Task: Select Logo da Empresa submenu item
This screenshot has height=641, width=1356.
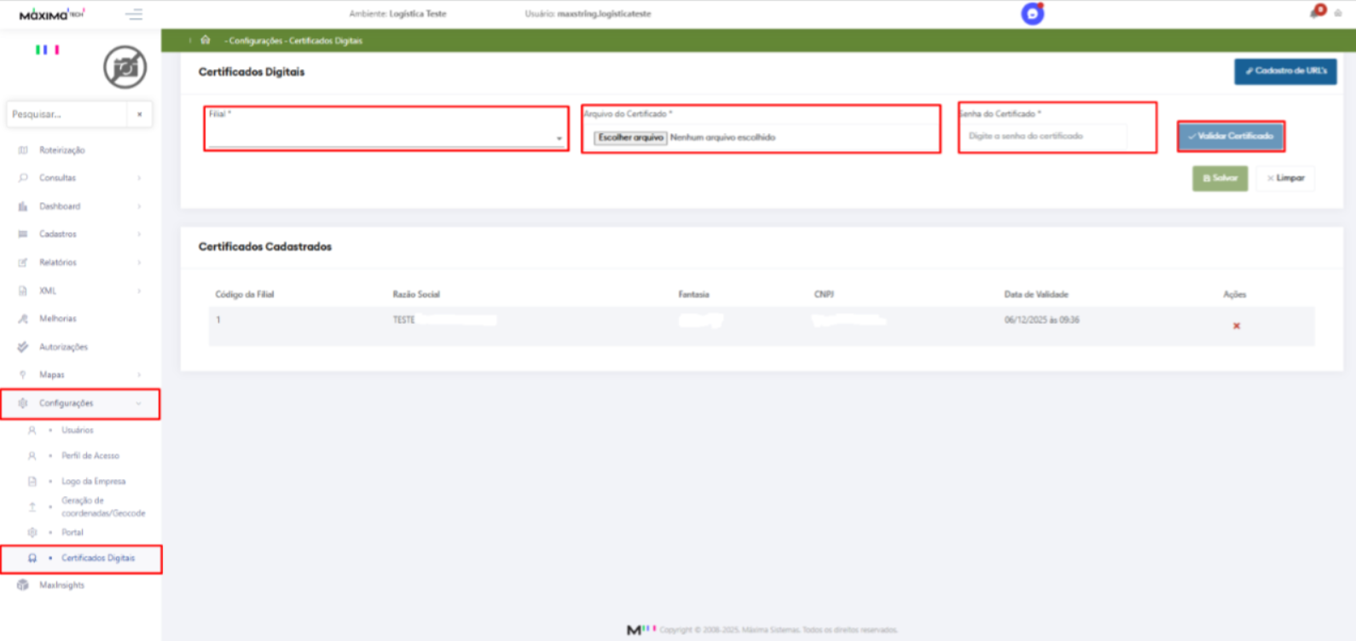Action: coord(94,482)
